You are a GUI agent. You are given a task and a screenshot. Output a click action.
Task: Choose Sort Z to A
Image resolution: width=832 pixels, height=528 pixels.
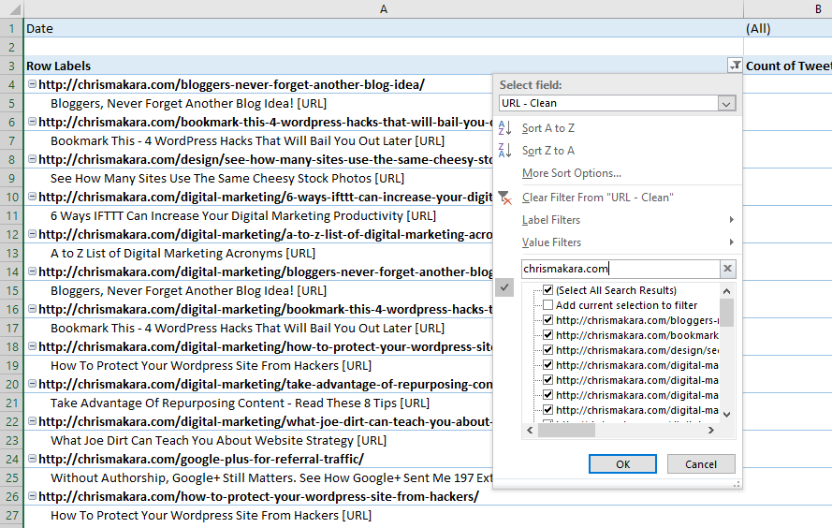coord(548,151)
